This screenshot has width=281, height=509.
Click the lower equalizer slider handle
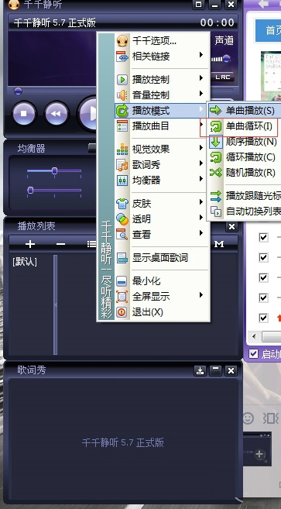30,191
